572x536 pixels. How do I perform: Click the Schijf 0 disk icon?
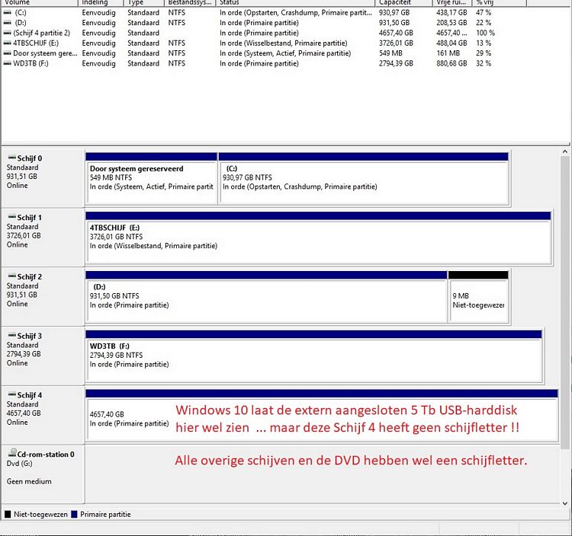click(x=12, y=158)
